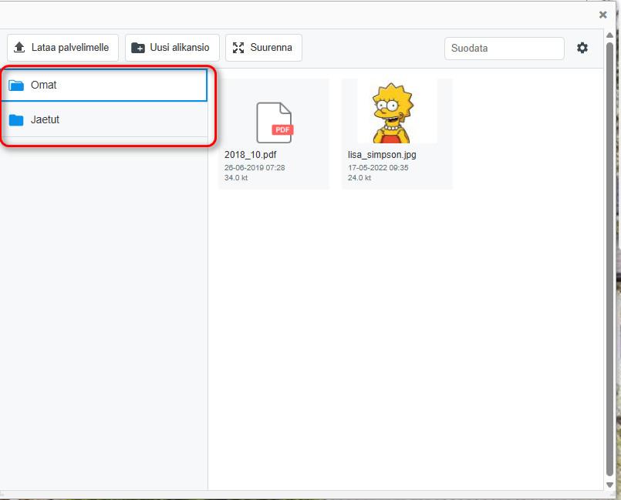Click the PDF file icon for 2018_10.pdf
Image resolution: width=621 pixels, height=500 pixels.
click(275, 122)
